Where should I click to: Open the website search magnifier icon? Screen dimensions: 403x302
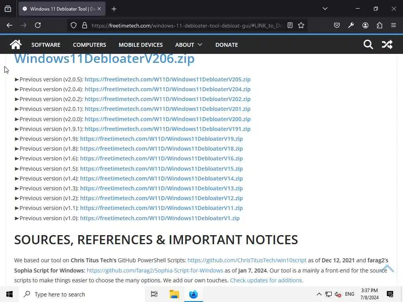(x=368, y=44)
